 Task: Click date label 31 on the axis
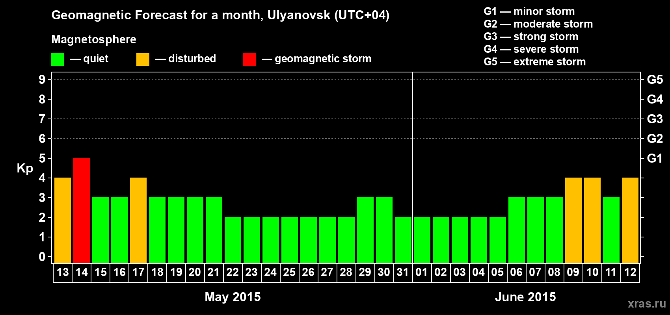click(403, 272)
